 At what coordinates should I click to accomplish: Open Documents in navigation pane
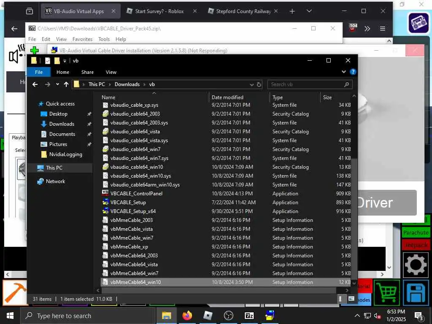62,134
